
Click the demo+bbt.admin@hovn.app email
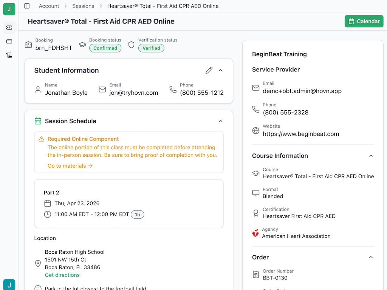pyautogui.click(x=302, y=91)
